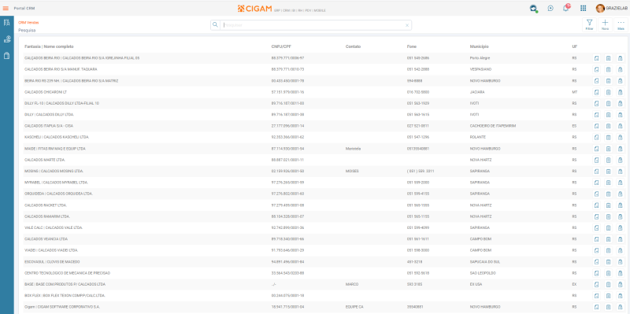Viewport: 630px width, 314px height.
Task: Click contact name MARCO
Action: pos(351,284)
